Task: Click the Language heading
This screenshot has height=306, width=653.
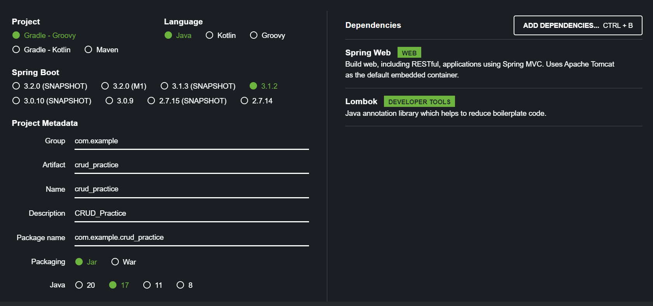Action: [x=183, y=22]
